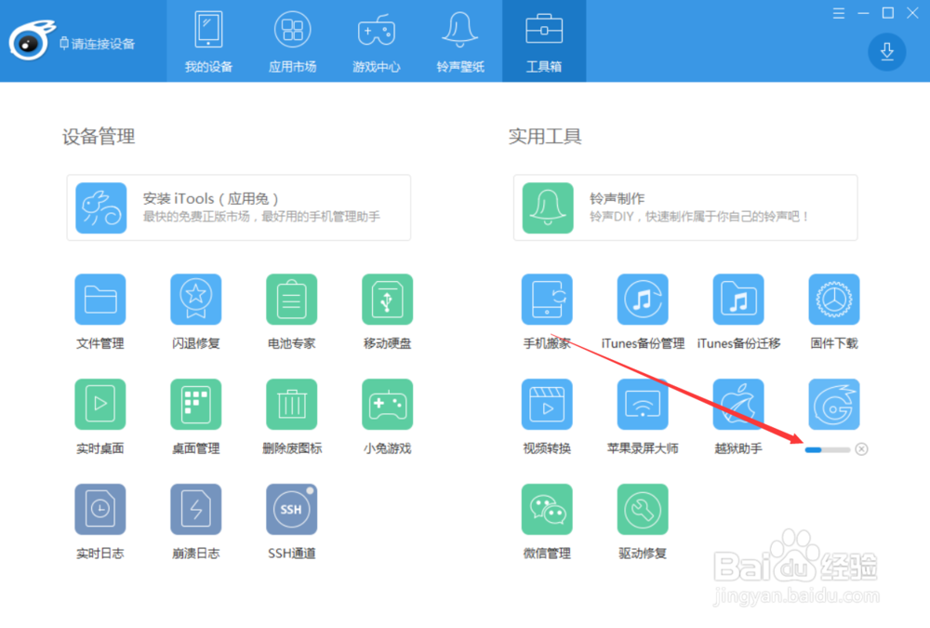
Task: Launch the 闪退修复 crash fix tool
Action: pos(195,299)
